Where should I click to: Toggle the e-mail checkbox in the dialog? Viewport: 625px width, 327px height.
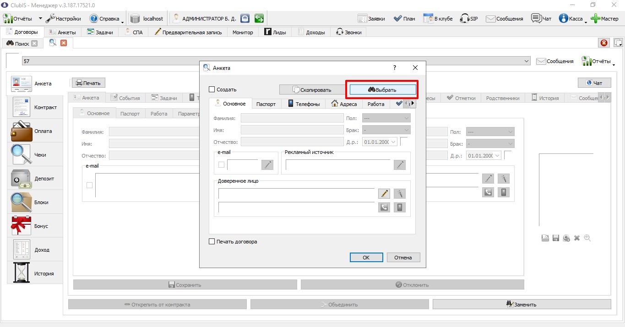(x=222, y=165)
